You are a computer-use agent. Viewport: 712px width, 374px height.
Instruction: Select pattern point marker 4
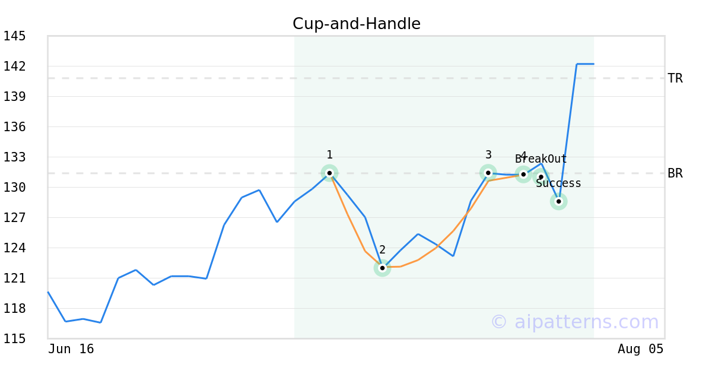pyautogui.click(x=523, y=174)
